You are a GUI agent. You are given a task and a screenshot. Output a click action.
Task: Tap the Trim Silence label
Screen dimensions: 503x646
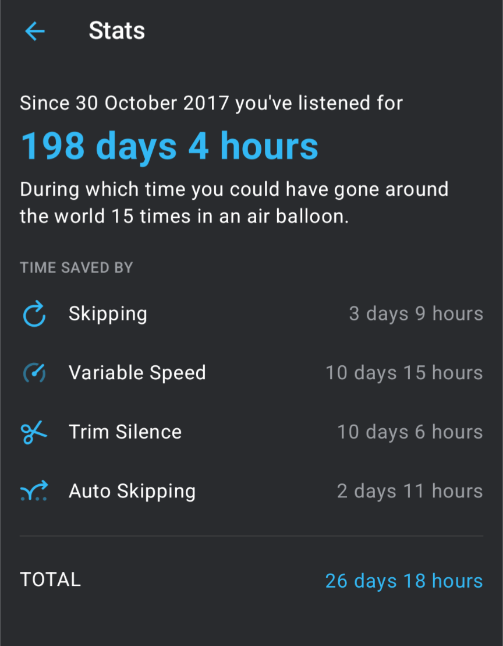125,432
